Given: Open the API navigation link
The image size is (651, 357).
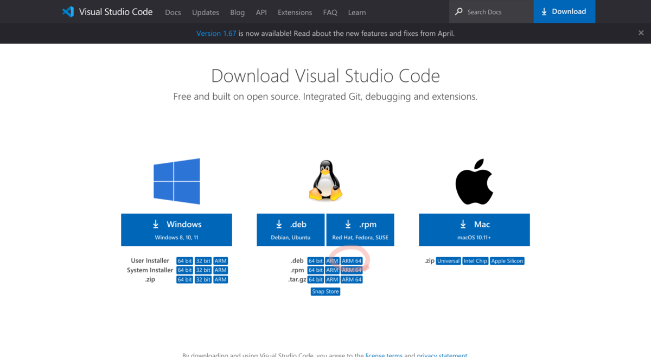Looking at the screenshot, I should pyautogui.click(x=261, y=12).
